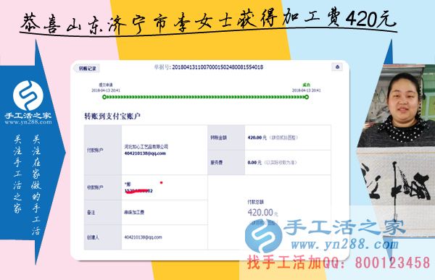435x280 pixels.
Task: Click the 手工活之家 logo in left banner
Action: 28,96
